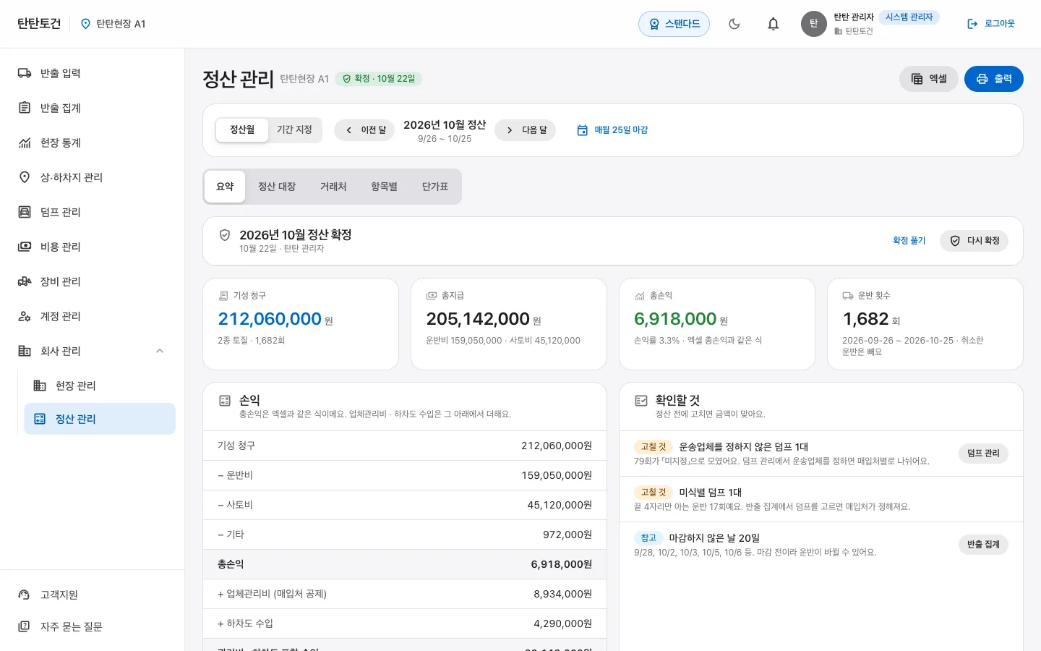Screen dimensions: 1041x651
Task: Advance to next month with 다음 달
Action: click(525, 130)
